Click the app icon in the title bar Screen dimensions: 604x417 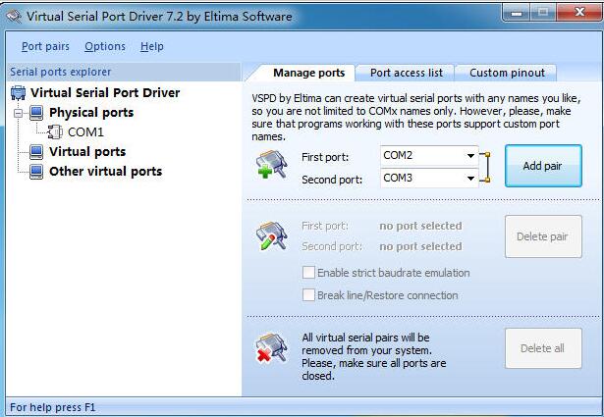coord(14,17)
